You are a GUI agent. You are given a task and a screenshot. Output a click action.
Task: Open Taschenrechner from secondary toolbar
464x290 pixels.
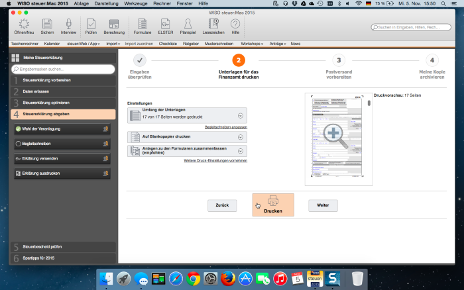click(25, 44)
